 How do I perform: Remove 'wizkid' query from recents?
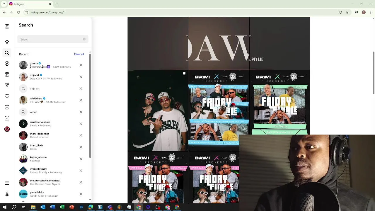pyautogui.click(x=81, y=112)
